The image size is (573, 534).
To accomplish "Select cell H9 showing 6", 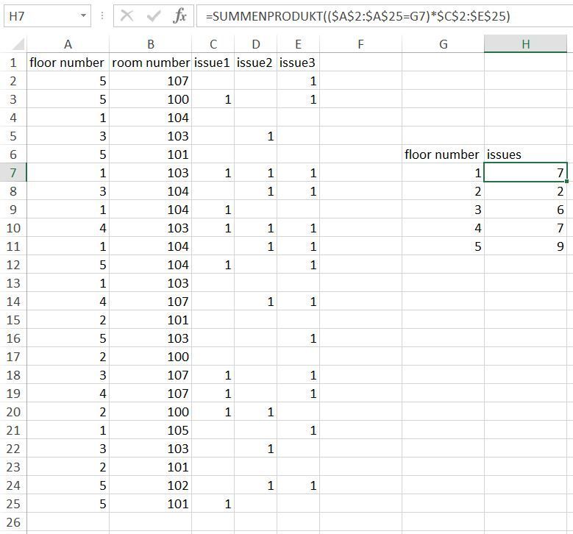I will pos(525,210).
